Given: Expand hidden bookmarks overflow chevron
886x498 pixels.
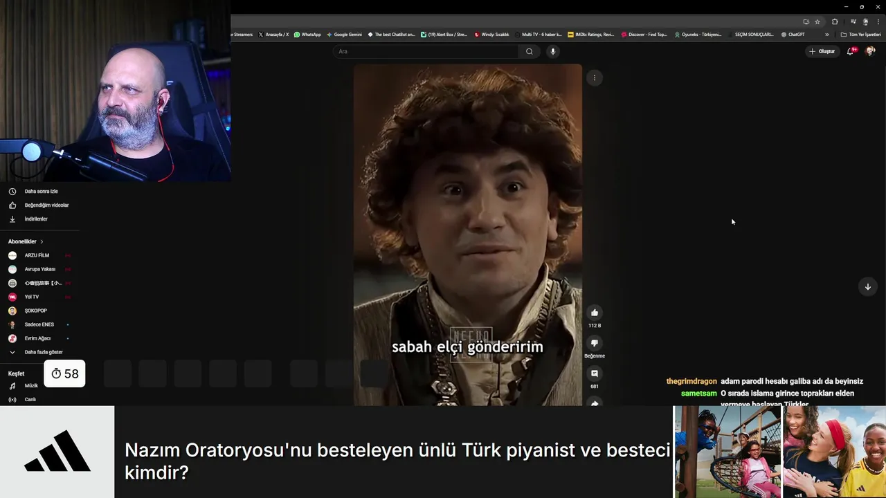Looking at the screenshot, I should [826, 34].
